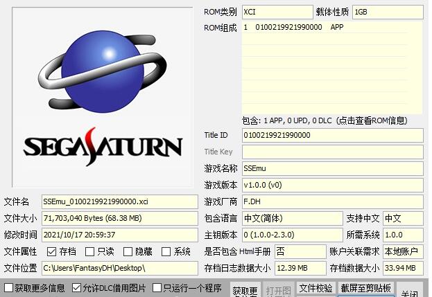The width and height of the screenshot is (432, 297).
Task: Click the 获取更 button at bottom
Action: pos(245,289)
